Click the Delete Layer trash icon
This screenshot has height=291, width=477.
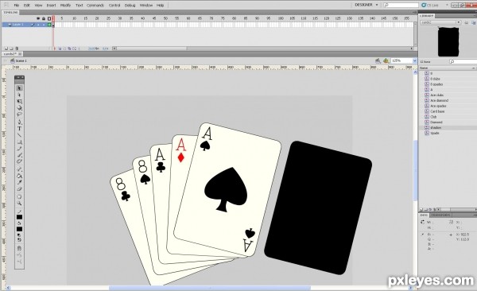(x=17, y=48)
